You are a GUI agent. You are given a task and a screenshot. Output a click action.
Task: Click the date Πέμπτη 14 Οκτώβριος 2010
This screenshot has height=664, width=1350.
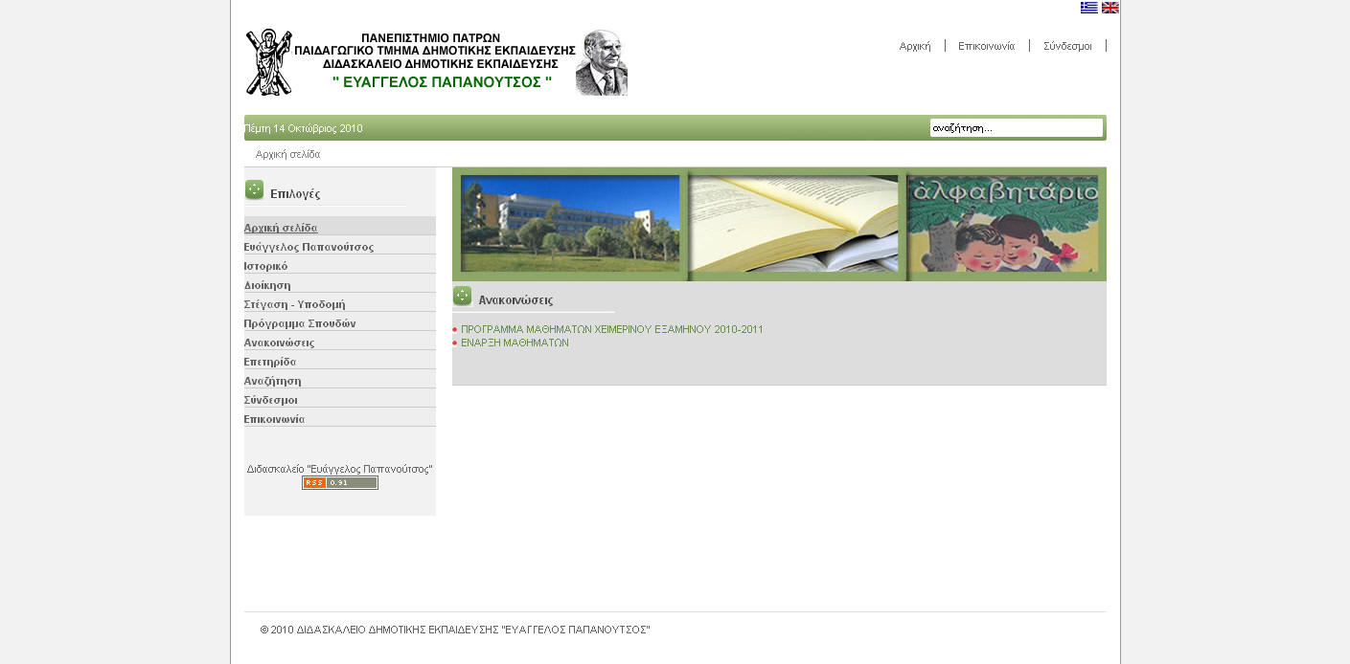304,128
